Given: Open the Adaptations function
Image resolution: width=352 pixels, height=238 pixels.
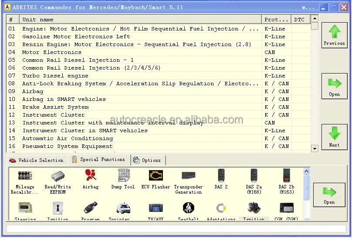Looking at the screenshot, I should coord(221,211).
